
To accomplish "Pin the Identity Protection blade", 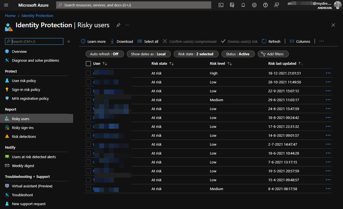I will pyautogui.click(x=118, y=25).
